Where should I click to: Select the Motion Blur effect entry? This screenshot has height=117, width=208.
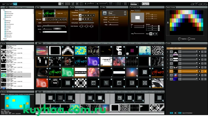coord(9,12)
